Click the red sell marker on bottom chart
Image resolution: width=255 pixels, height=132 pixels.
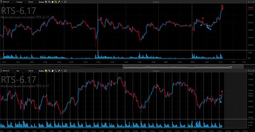coord(222,92)
